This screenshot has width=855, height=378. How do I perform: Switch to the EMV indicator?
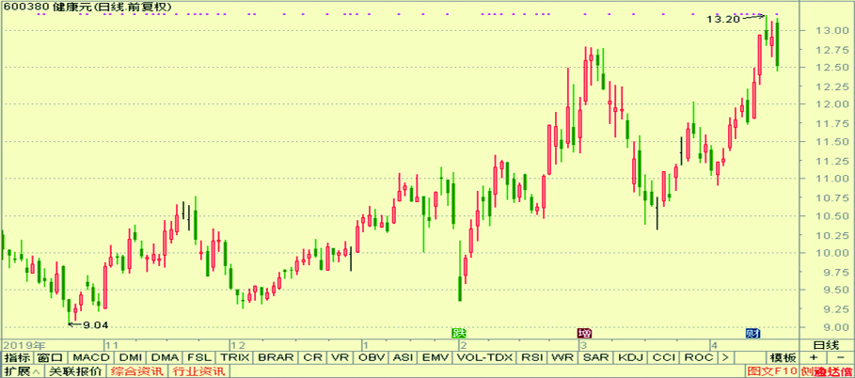point(435,358)
